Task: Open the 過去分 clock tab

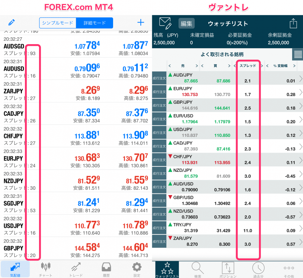Action: (258, 270)
